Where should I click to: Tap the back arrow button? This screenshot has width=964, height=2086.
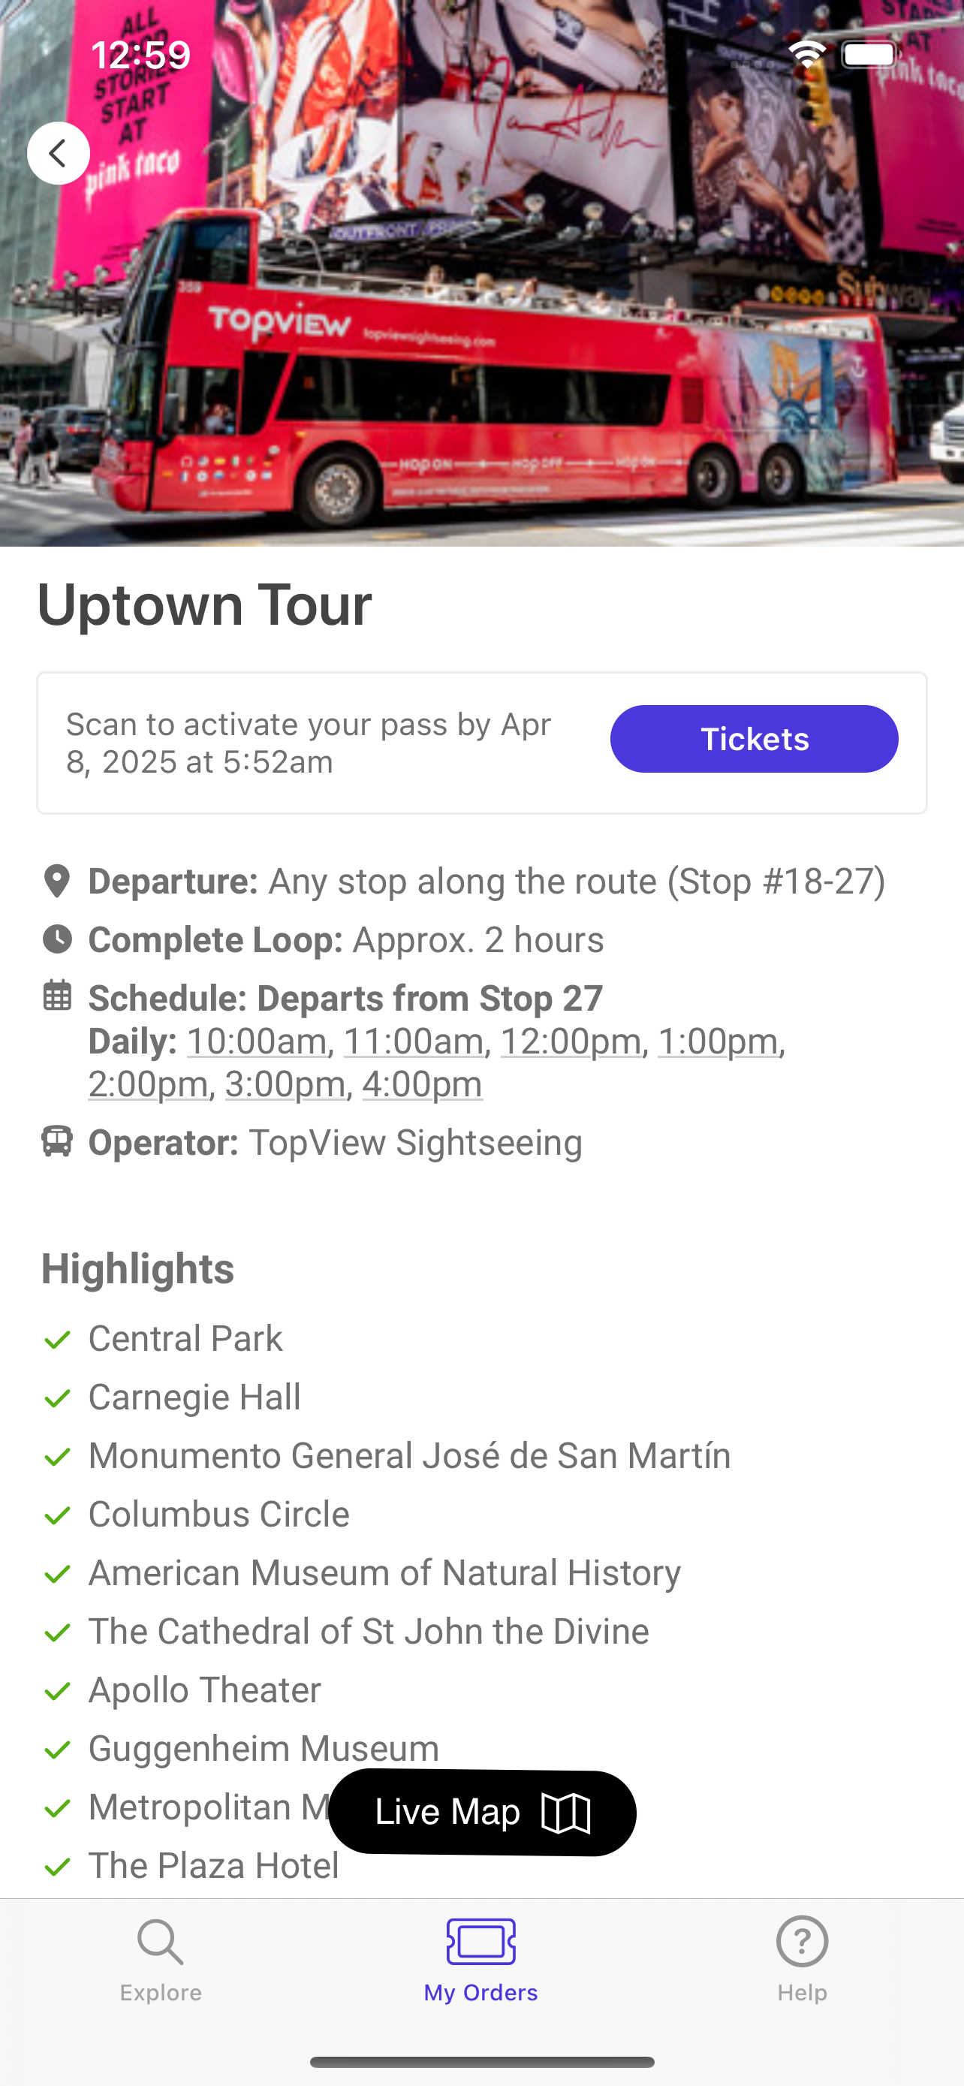(59, 153)
